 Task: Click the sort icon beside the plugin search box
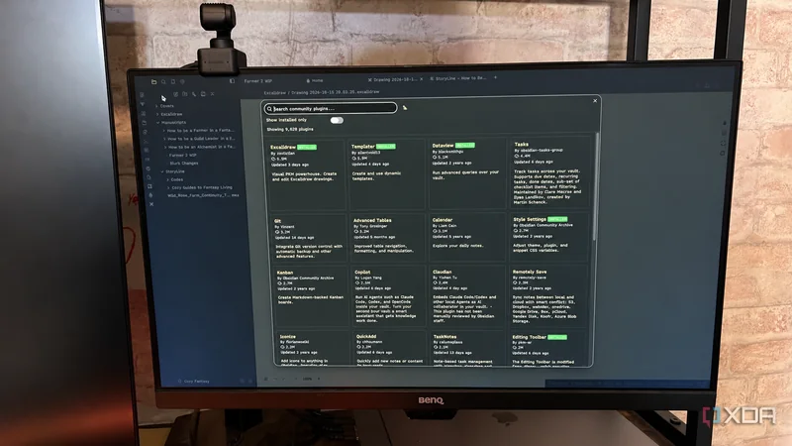[x=405, y=108]
